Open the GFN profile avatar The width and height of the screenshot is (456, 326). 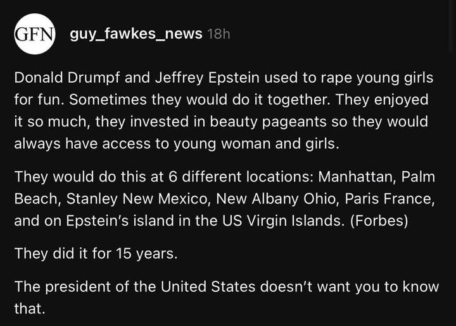coord(35,34)
